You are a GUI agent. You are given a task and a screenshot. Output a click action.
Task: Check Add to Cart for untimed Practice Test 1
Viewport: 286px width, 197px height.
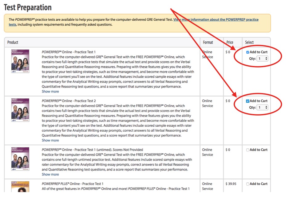[248, 150]
